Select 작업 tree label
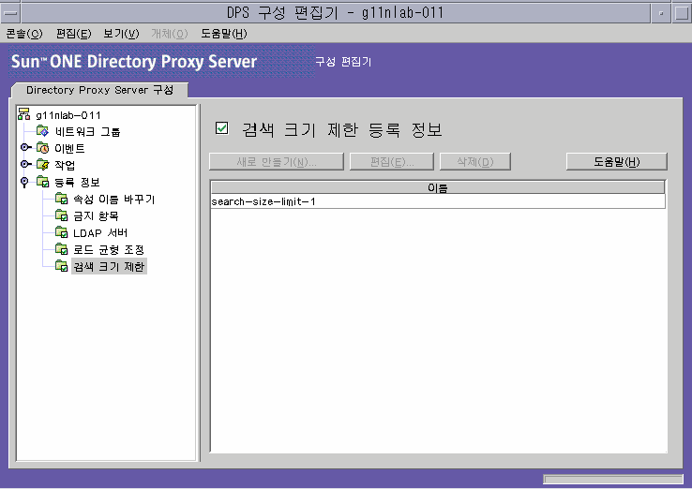 [65, 165]
